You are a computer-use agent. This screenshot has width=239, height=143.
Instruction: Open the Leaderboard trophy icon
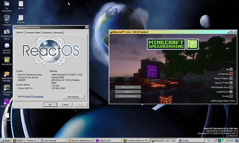[x=231, y=91]
